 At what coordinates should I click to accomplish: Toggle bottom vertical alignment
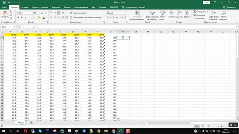(58, 13)
